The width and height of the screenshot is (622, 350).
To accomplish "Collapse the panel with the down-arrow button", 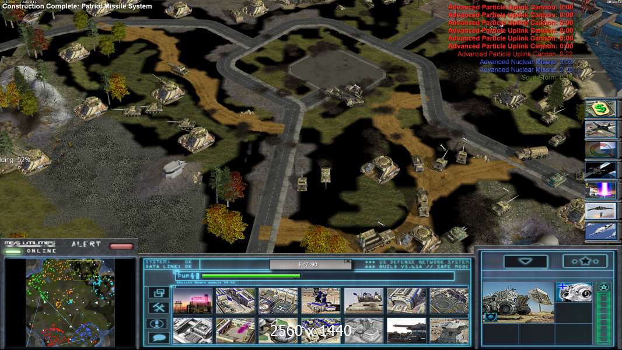I will [x=526, y=261].
